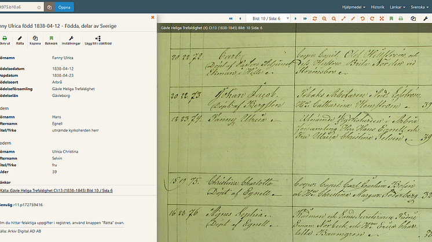The width and height of the screenshot is (432, 242).
Task: Open the Historik menu item
Action: (x=378, y=7)
